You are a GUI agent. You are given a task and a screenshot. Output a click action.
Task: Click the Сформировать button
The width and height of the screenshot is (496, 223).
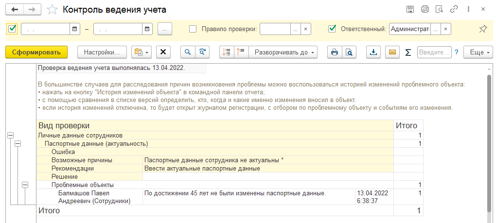tap(36, 52)
